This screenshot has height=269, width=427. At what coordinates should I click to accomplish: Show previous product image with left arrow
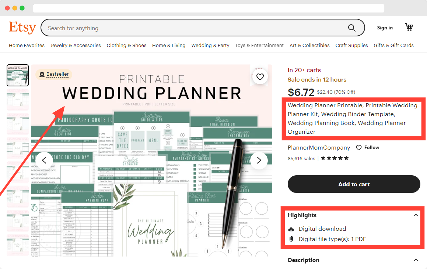pos(44,161)
